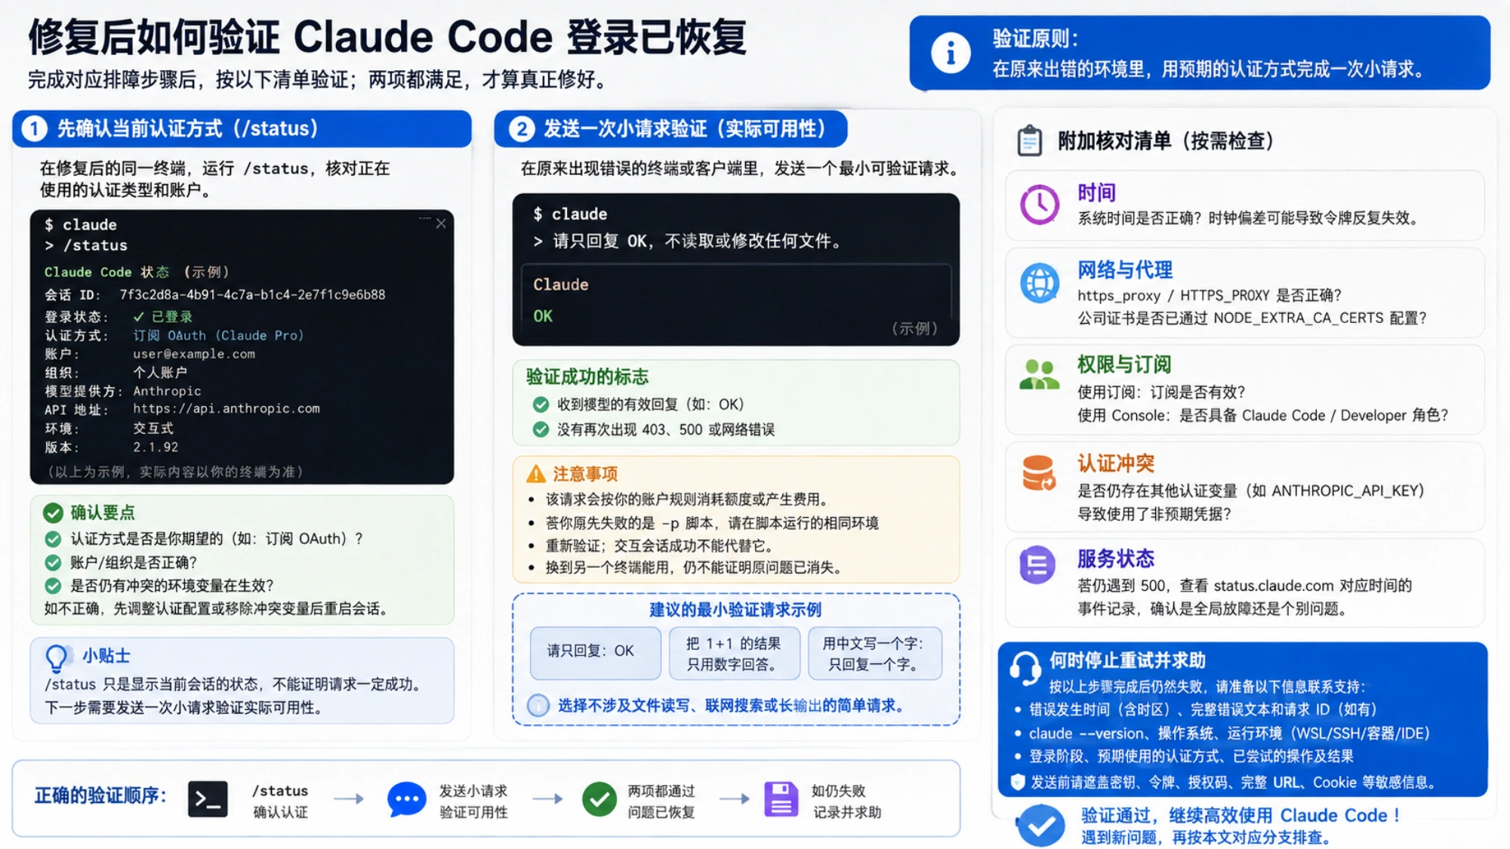Click the blue chat bubble icon near 发送小请求
Image resolution: width=1510 pixels, height=849 pixels.
coord(406,800)
